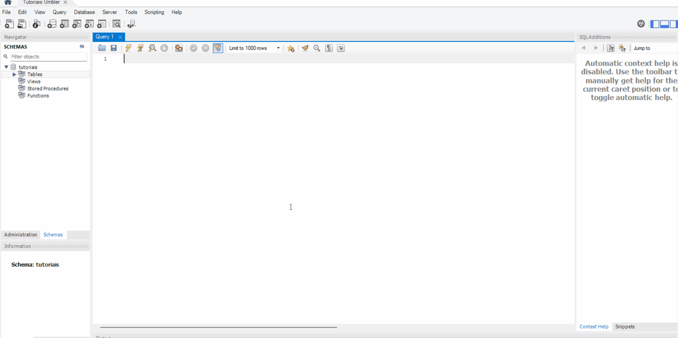Image resolution: width=678 pixels, height=338 pixels.
Task: Open a SQL script file folder icon
Action: (102, 48)
